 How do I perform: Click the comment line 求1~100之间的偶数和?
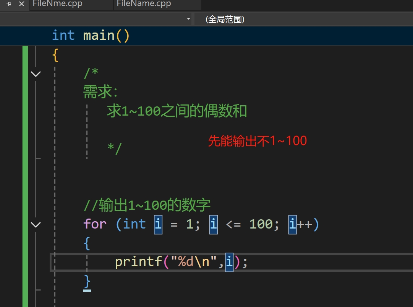[x=177, y=111]
